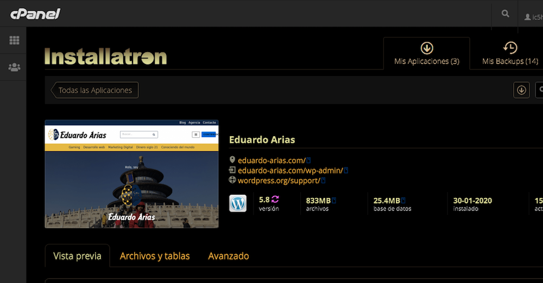Open the wordpress.org/support/ link
This screenshot has width=543, height=283.
[x=279, y=181]
